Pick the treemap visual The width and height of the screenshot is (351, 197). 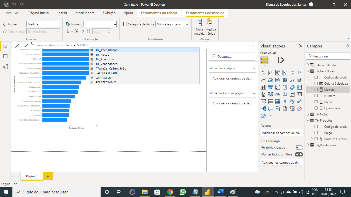[x=299, y=87]
